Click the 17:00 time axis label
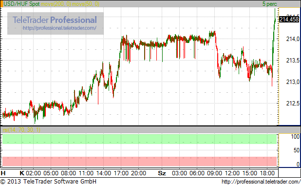Image resolution: width=301 pixels, height=186 pixels. click(121, 173)
